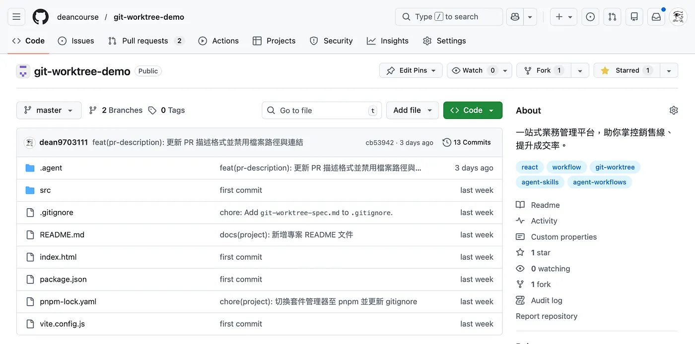Click pnpm-lock.yaml's chore(project) commit message
The image size is (695, 344).
click(x=318, y=302)
